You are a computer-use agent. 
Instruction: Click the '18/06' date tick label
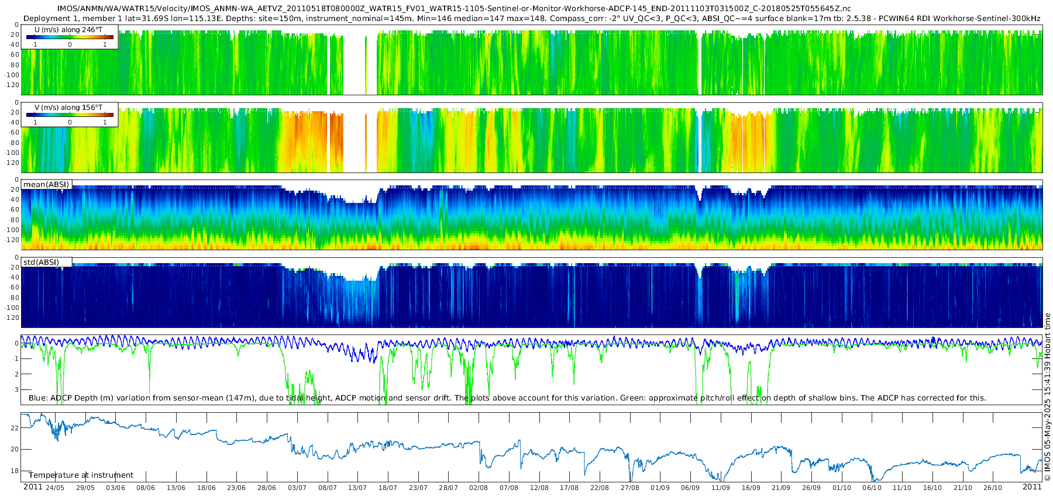[207, 488]
